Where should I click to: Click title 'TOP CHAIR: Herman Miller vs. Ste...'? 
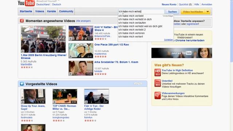click(64, 107)
